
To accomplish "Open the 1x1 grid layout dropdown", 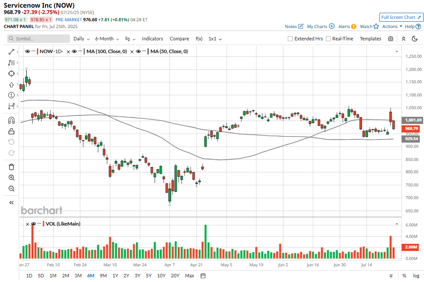I will click(215, 39).
